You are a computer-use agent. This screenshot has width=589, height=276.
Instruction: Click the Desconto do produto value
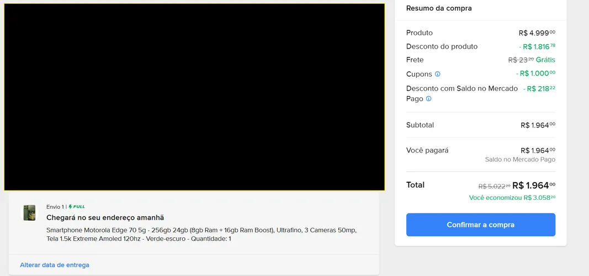(537, 46)
